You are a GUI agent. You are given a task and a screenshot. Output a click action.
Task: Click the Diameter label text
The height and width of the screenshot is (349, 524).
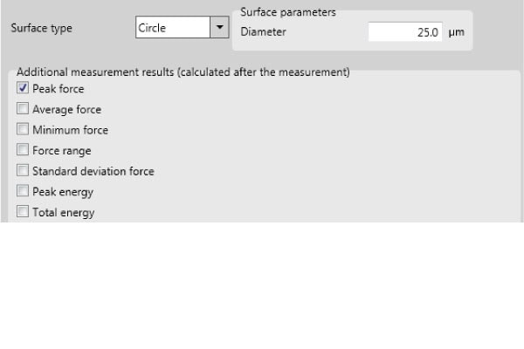coord(263,31)
